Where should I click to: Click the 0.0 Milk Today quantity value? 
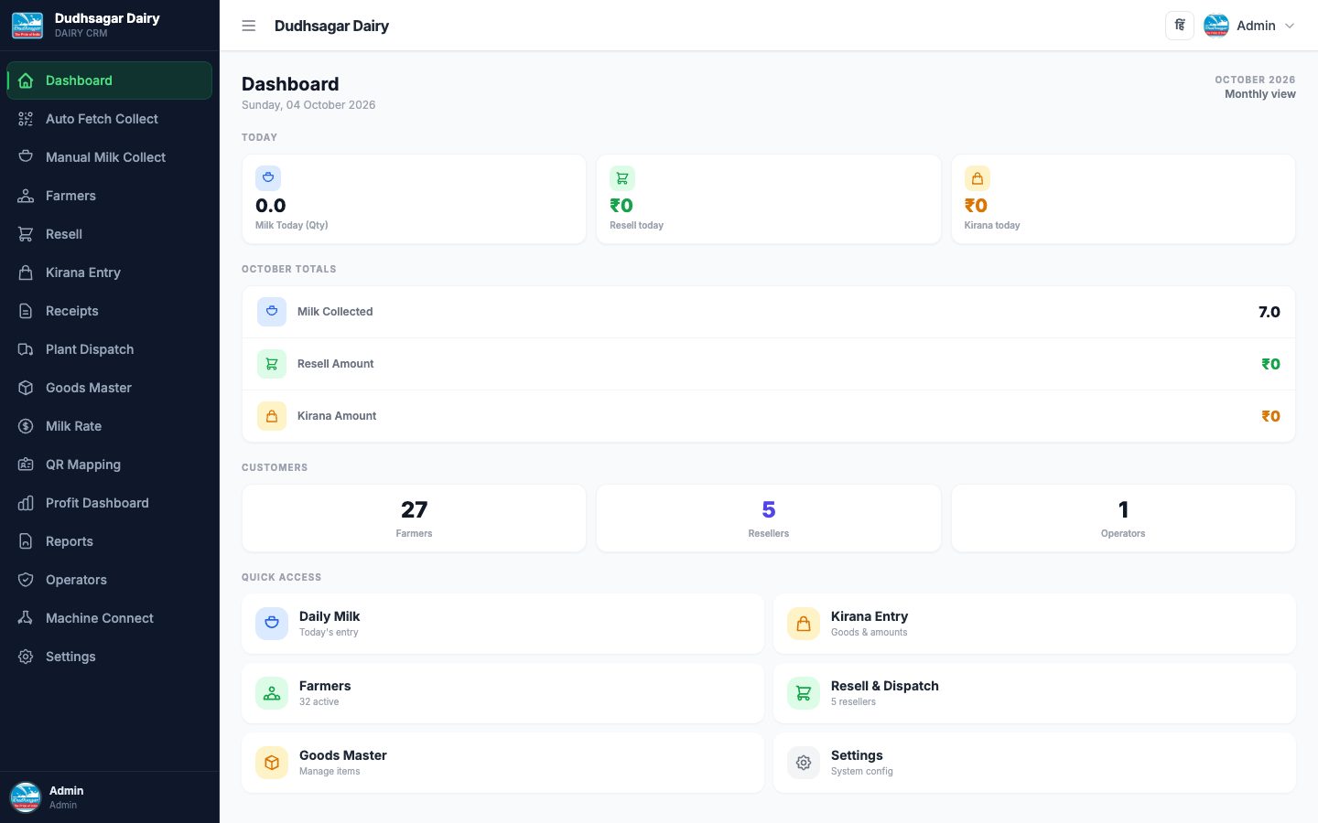coord(271,206)
